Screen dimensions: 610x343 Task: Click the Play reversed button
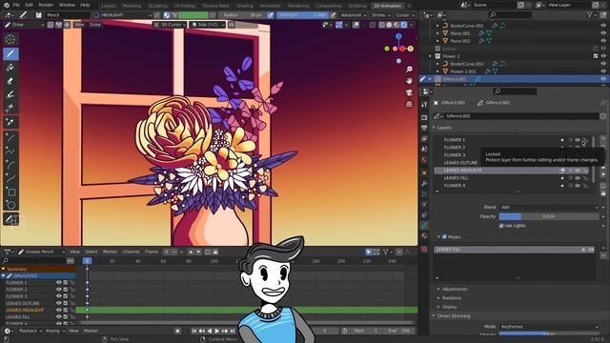point(210,331)
